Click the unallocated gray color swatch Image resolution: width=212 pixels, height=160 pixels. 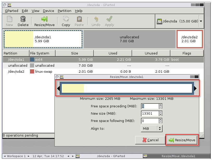pyautogui.click(x=32, y=65)
